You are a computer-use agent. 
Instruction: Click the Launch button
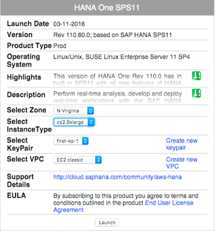tap(107, 222)
